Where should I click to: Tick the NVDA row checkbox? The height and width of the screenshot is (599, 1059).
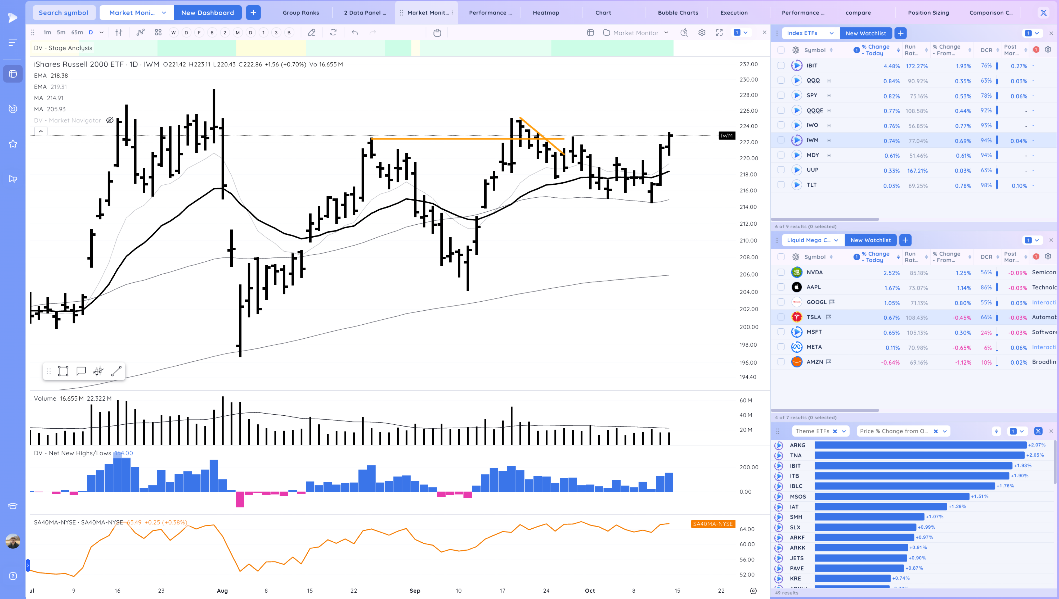click(x=781, y=272)
